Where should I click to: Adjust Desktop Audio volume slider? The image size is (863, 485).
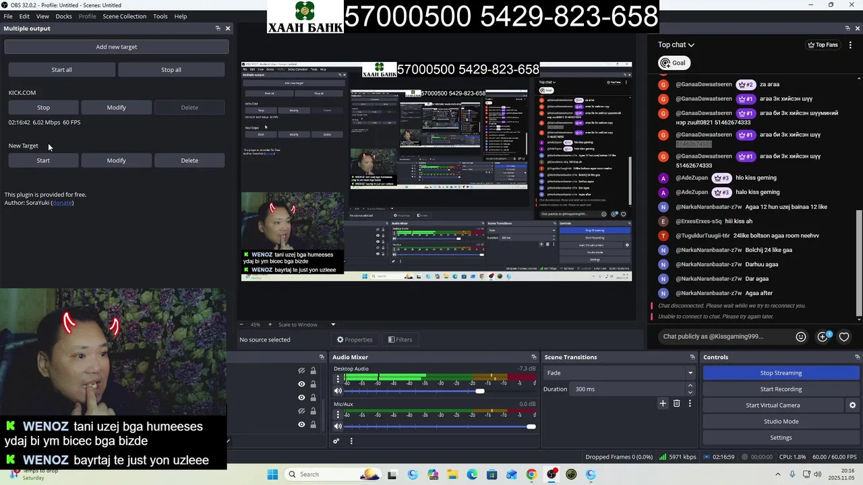[438, 391]
